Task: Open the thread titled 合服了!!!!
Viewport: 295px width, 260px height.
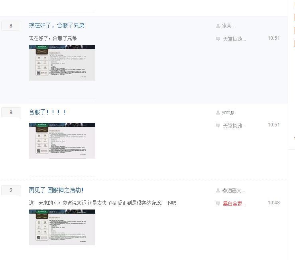Action: (47, 113)
